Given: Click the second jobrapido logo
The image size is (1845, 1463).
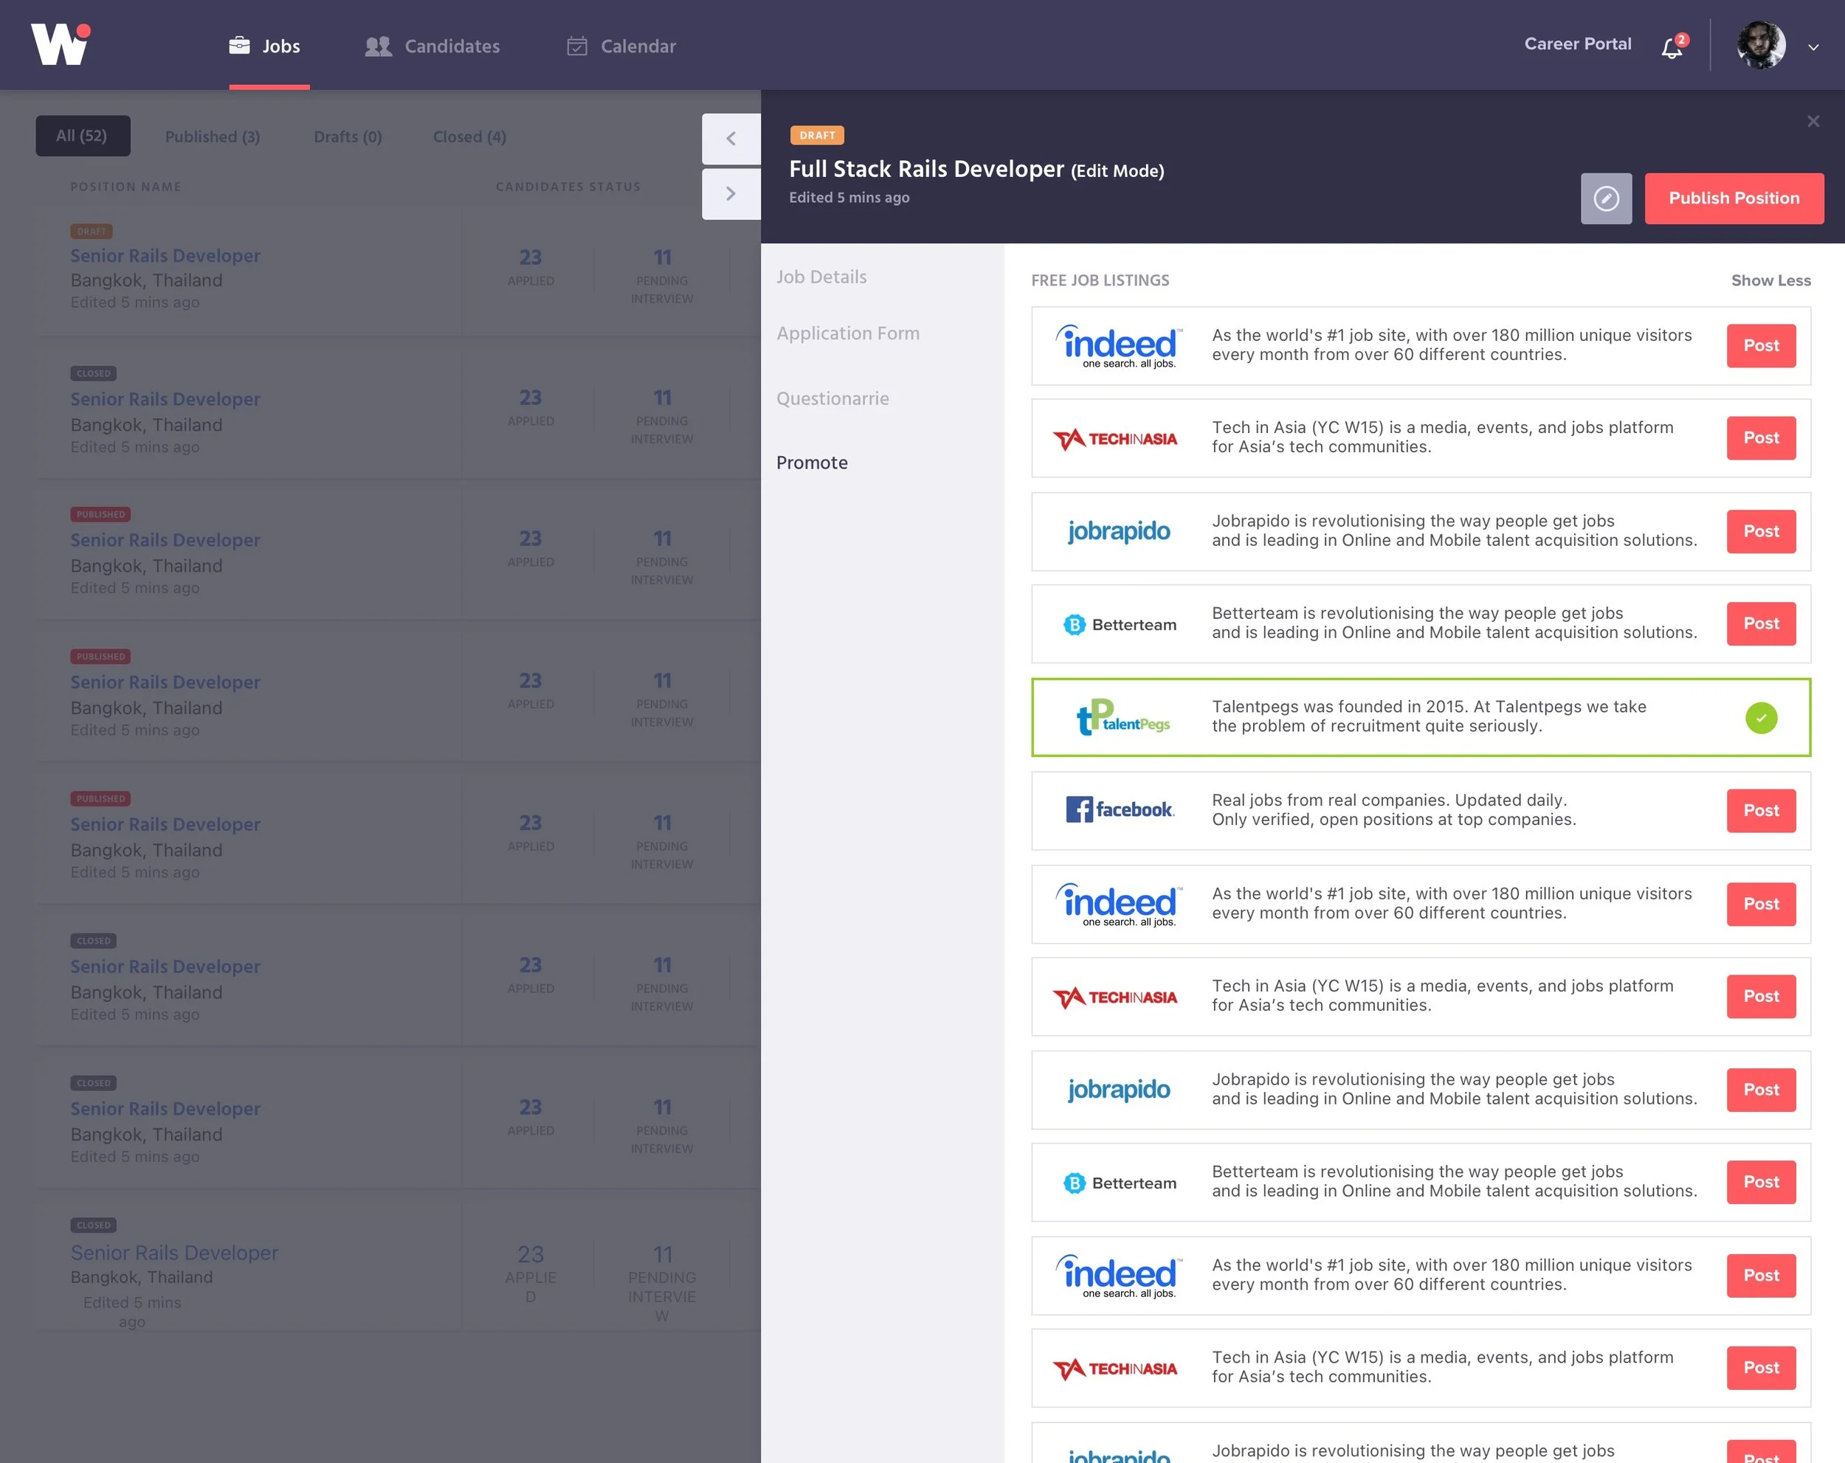Looking at the screenshot, I should (x=1119, y=1090).
